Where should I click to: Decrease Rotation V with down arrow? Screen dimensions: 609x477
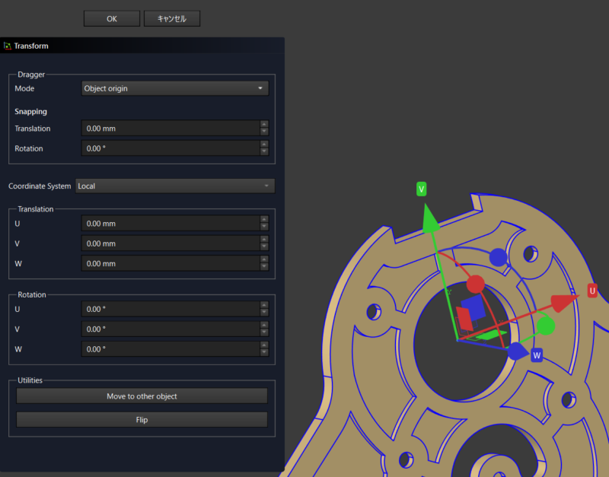pyautogui.click(x=264, y=333)
